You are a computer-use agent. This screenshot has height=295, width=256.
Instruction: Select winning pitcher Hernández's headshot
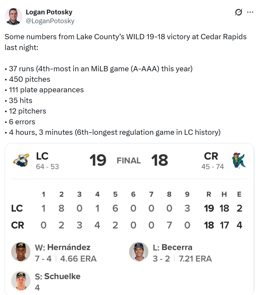pyautogui.click(x=21, y=252)
